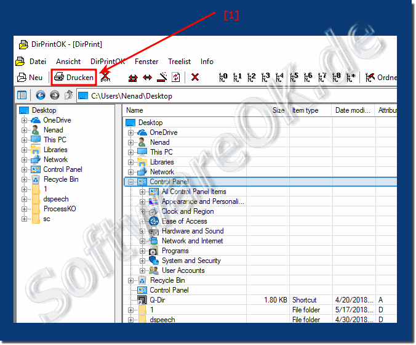Select Control Panel in the left tree
This screenshot has width=416, height=345.
[x=63, y=169]
